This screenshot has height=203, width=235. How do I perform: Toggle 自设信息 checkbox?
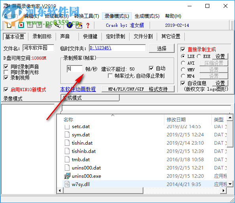[183, 83]
